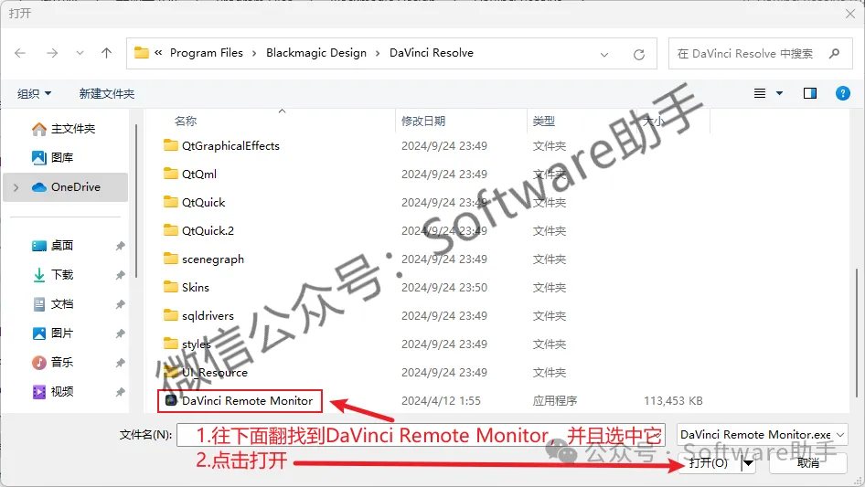Click the magnifier search icon
865x487 pixels.
(x=834, y=54)
